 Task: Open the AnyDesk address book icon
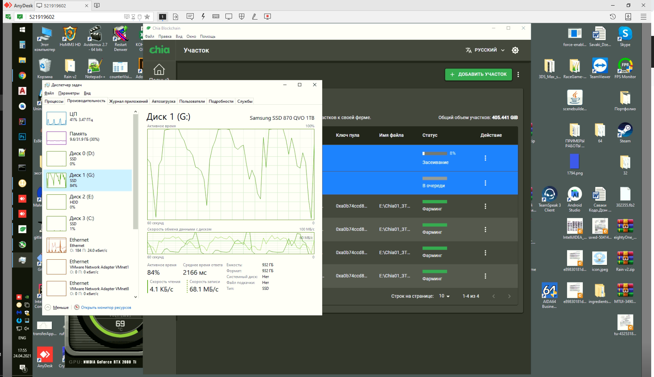coord(628,17)
